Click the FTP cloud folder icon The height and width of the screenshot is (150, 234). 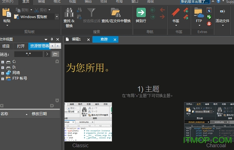(x=199, y=12)
